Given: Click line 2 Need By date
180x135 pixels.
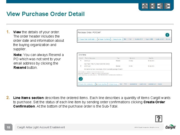Looking at the screenshot, I should 151,66.
